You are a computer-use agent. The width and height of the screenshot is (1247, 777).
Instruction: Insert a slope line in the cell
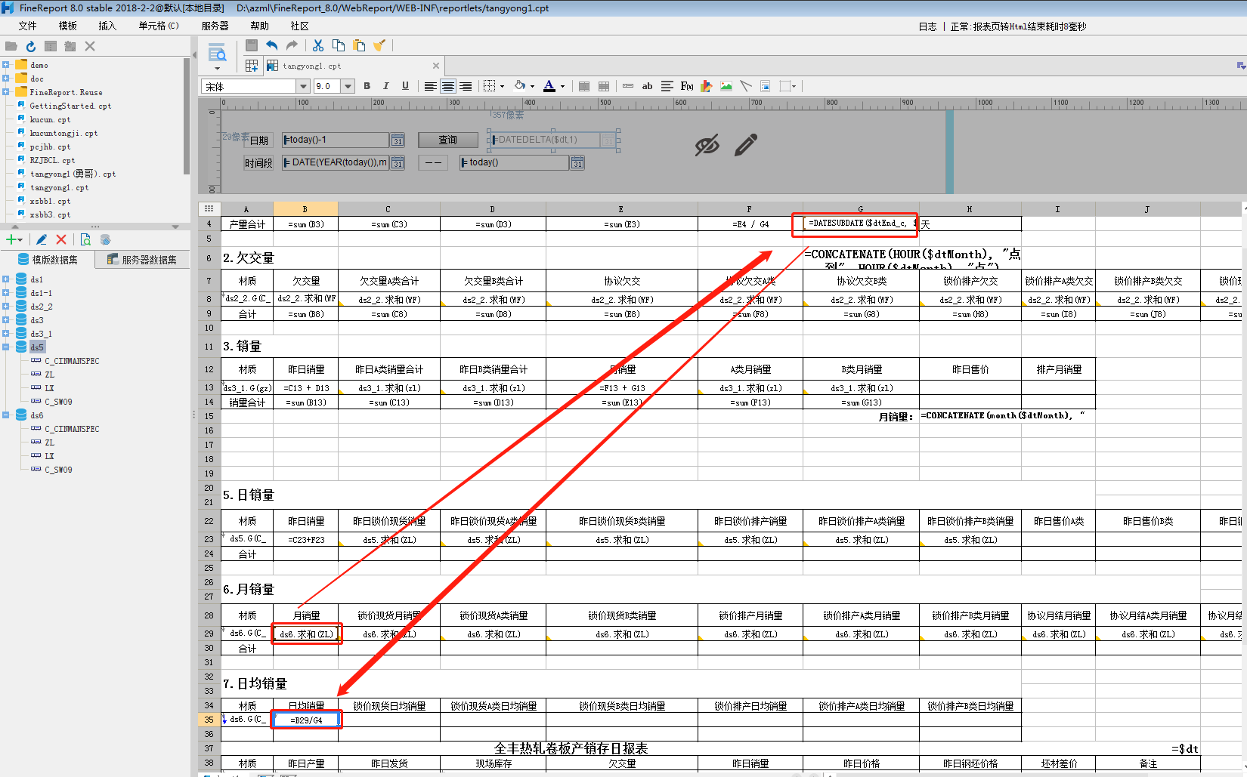tap(746, 86)
